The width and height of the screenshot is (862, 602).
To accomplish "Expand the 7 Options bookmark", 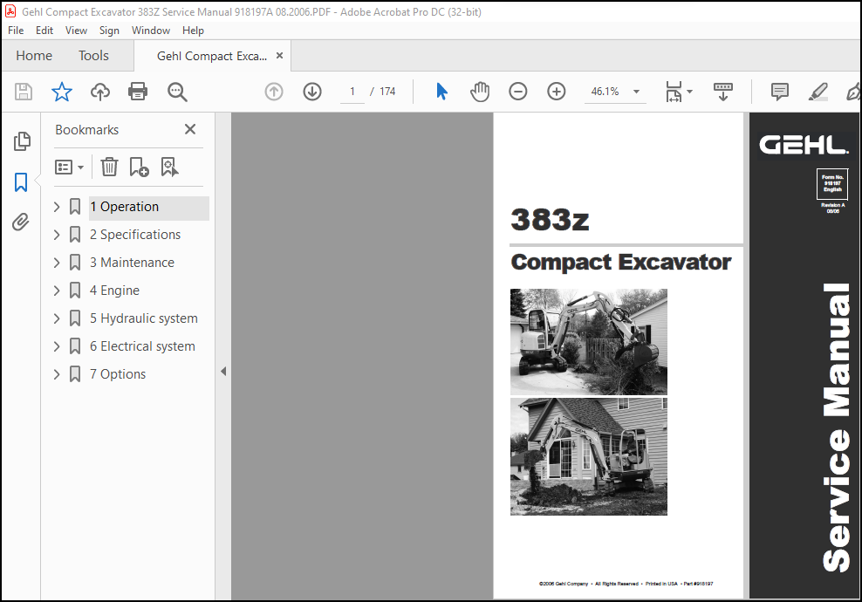I will coord(57,374).
